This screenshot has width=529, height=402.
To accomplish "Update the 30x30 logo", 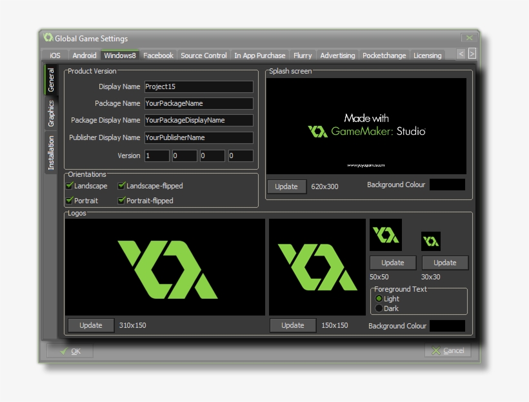I will [x=445, y=263].
